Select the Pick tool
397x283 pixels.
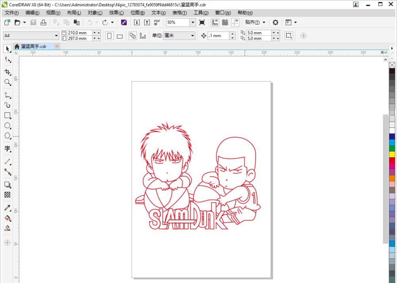[7, 48]
